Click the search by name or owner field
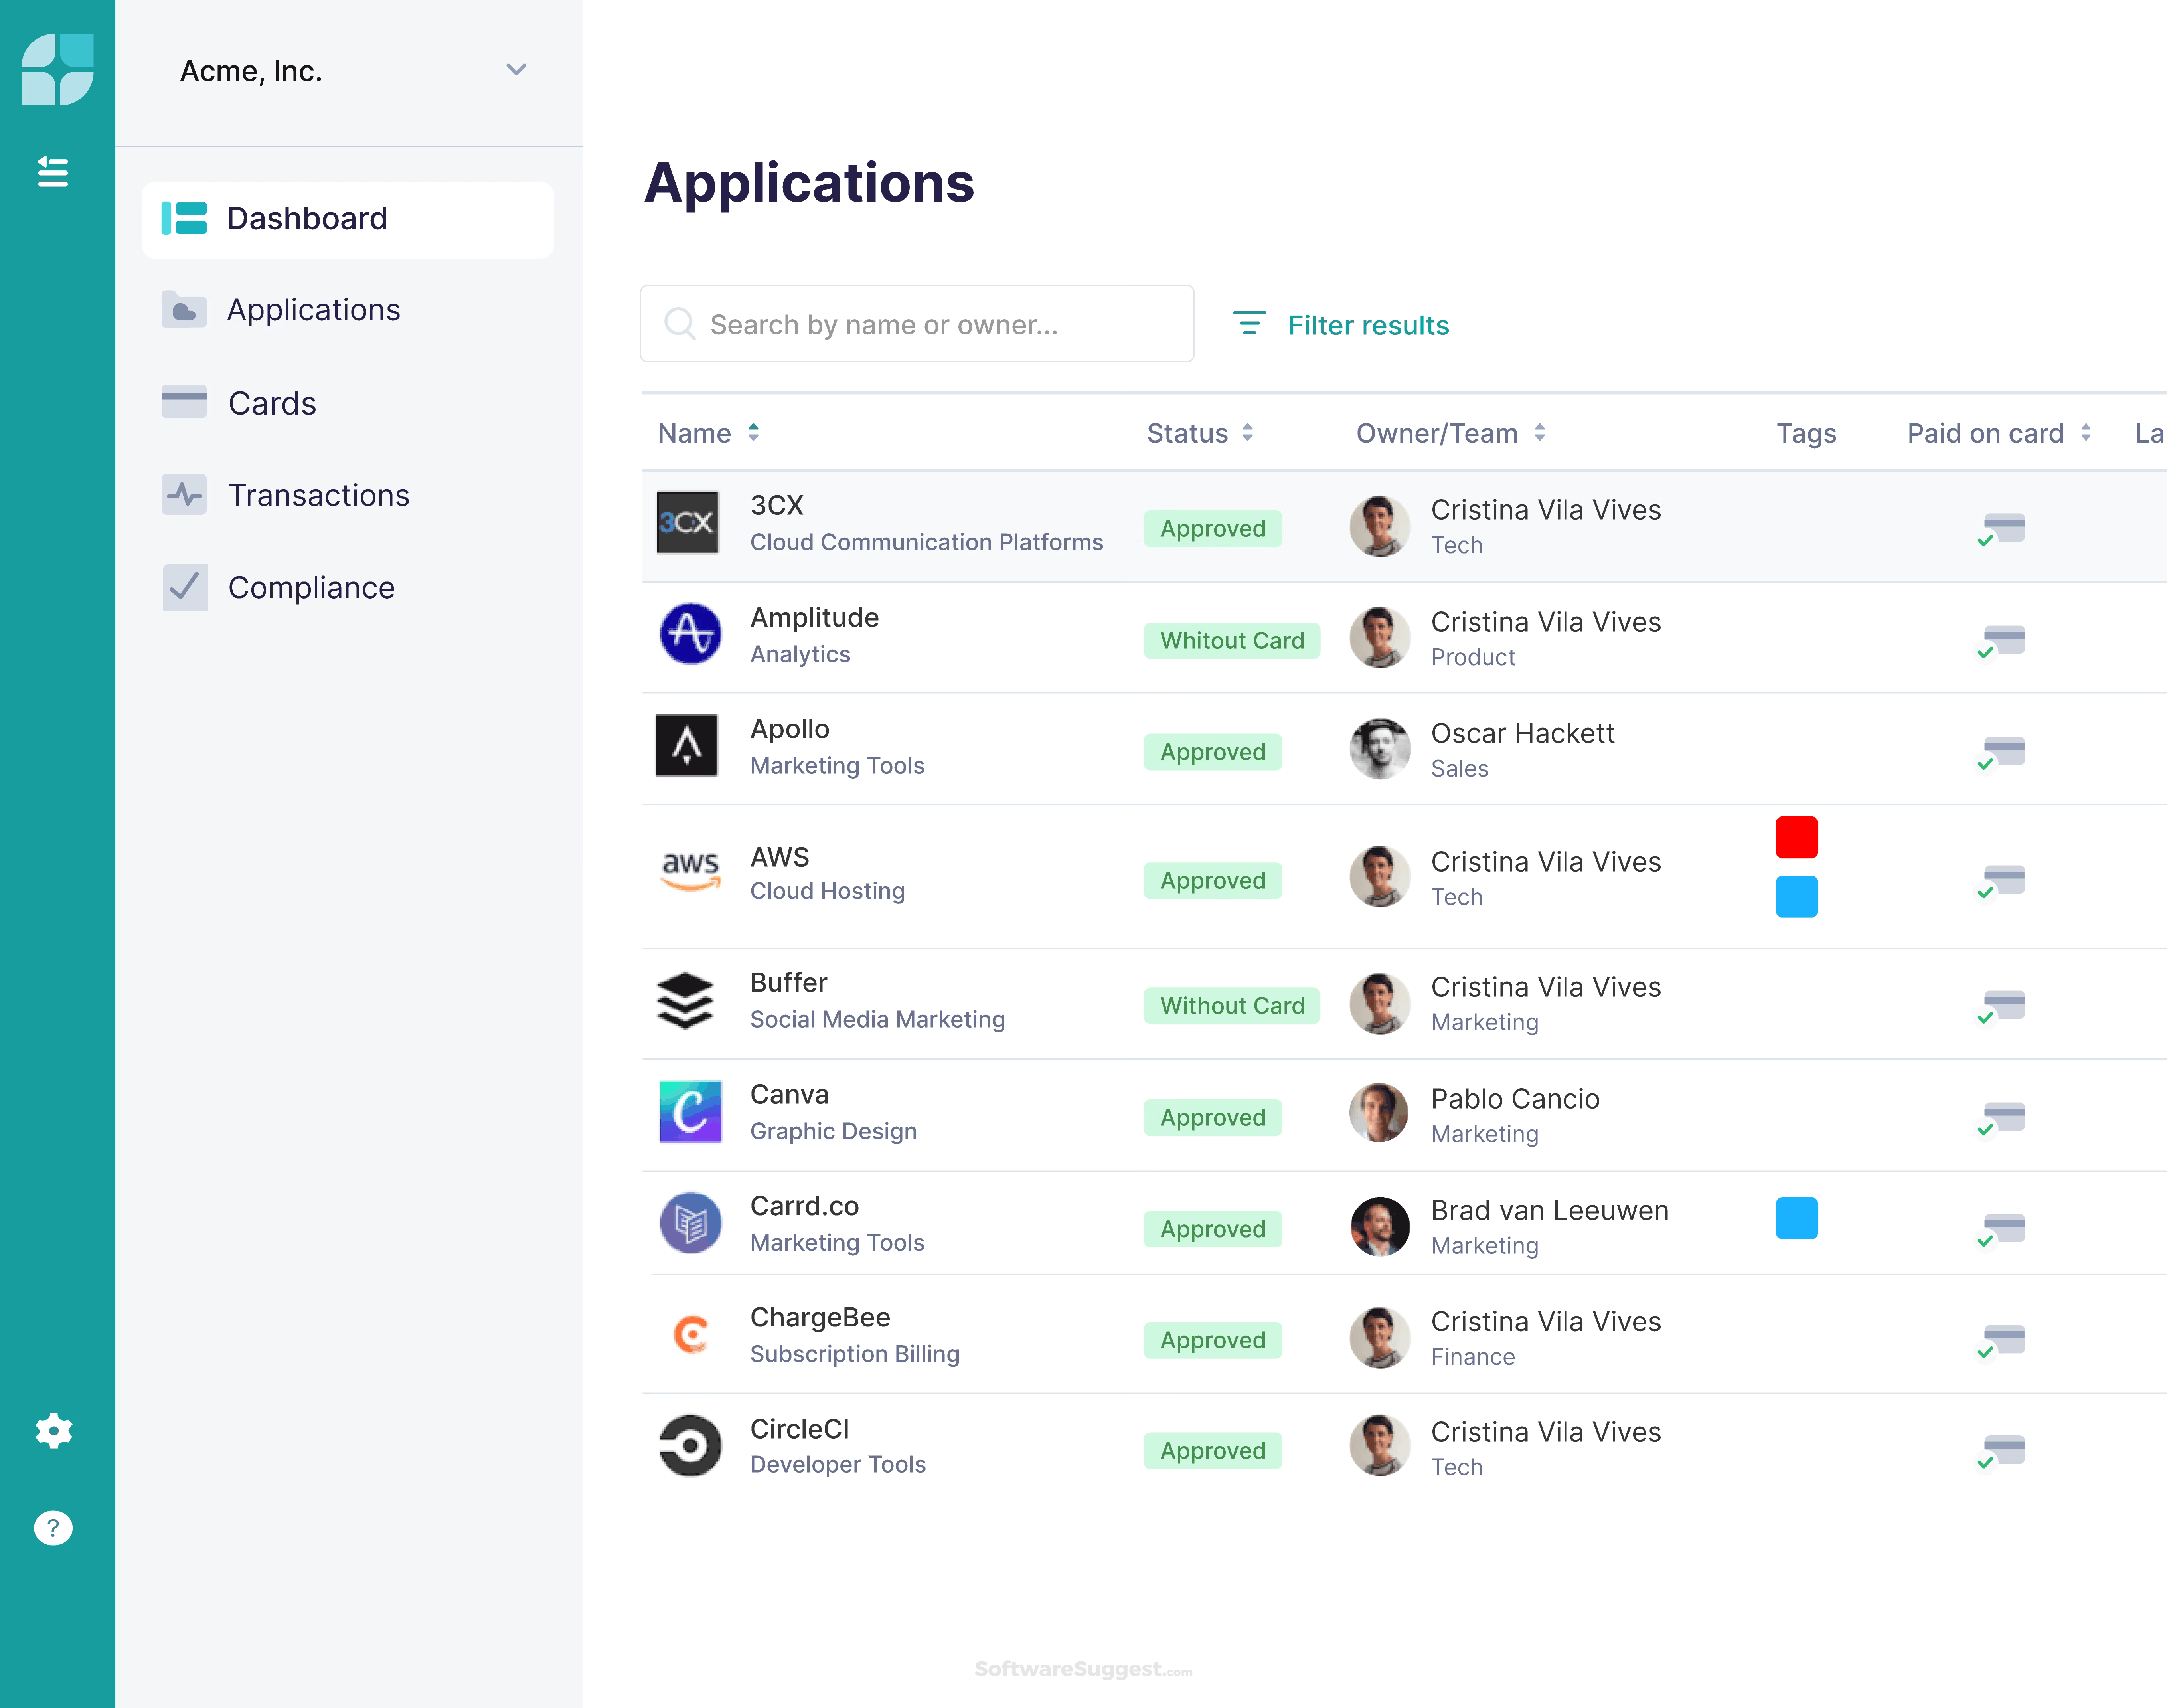Screen dimensions: 2167x1708 (x=916, y=323)
